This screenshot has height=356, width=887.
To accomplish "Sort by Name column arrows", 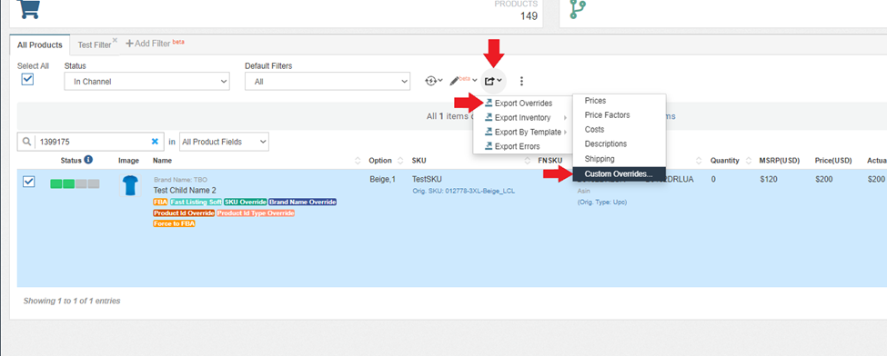I will coord(357,161).
